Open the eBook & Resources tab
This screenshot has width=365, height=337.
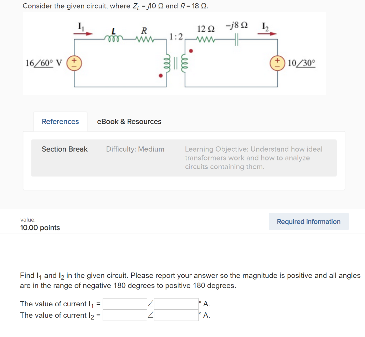[129, 122]
